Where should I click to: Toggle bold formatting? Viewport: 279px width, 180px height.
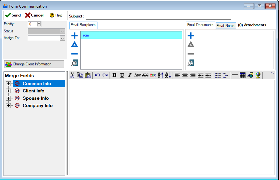coord(114,75)
